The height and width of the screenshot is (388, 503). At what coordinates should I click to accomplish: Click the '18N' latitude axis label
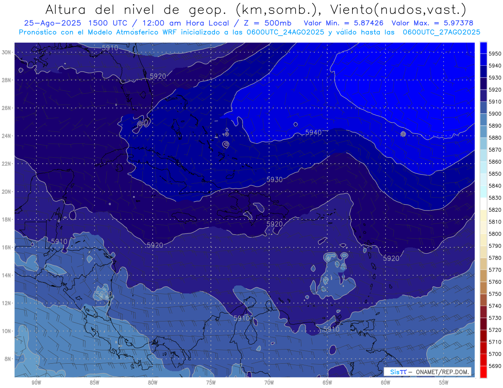(x=7, y=219)
